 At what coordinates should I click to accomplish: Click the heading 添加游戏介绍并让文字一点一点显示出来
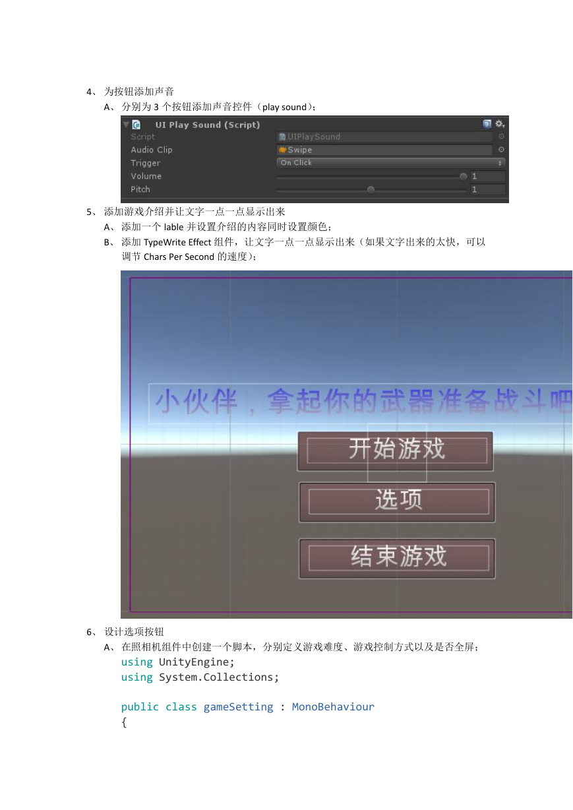click(195, 212)
